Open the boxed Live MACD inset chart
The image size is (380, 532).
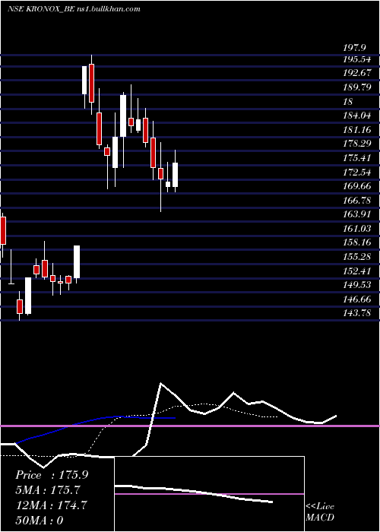(209, 494)
